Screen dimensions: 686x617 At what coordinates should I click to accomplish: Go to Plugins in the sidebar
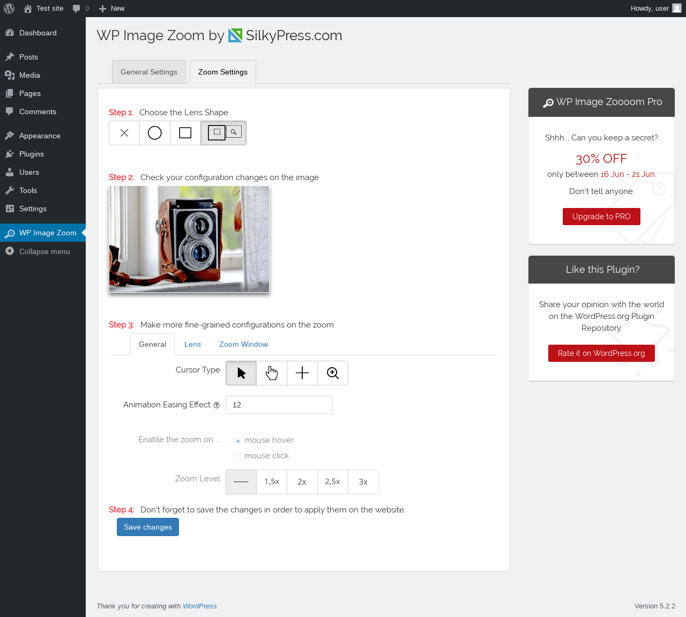tap(43, 154)
